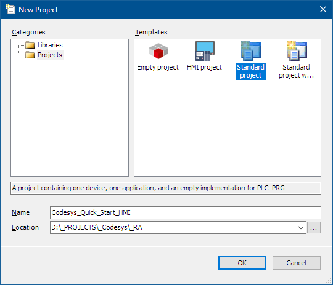Choose the HMI project template icon
Viewport: 333px width, 285px height.
(x=205, y=51)
